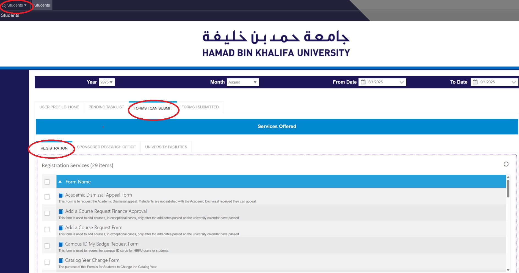Viewport: 519px width, 273px height.
Task: Click the scroll up arrow of the forms list
Action: pyautogui.click(x=508, y=177)
